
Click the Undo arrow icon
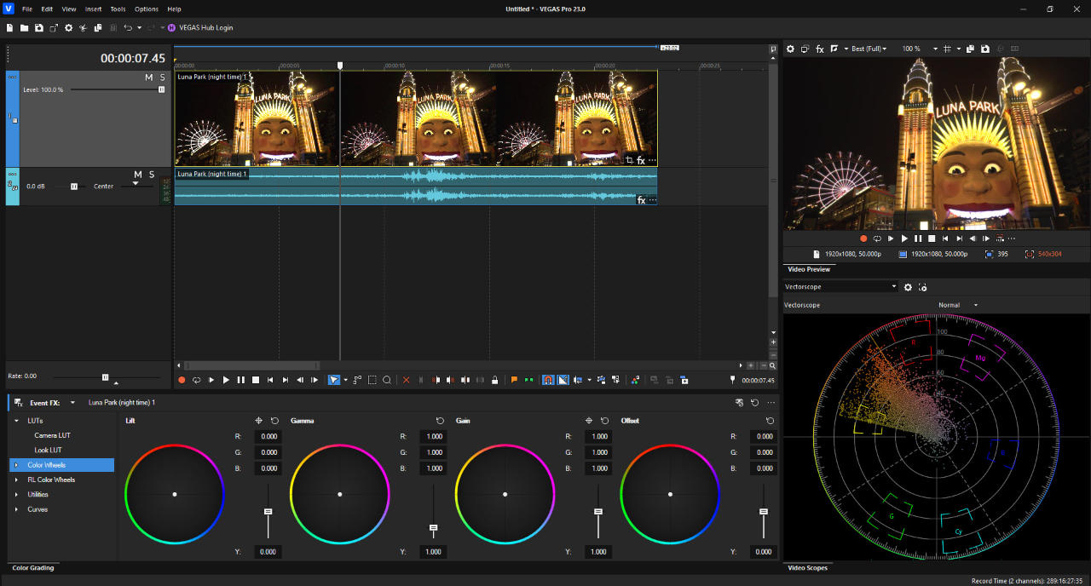(x=128, y=27)
